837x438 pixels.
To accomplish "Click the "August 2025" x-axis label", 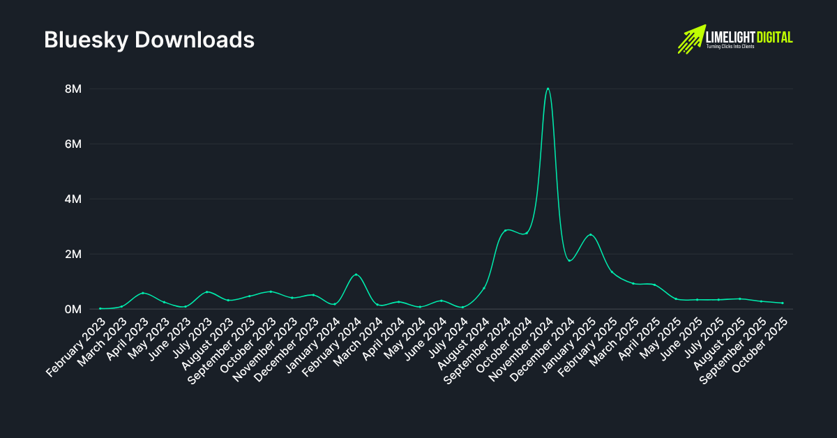I will point(721,342).
